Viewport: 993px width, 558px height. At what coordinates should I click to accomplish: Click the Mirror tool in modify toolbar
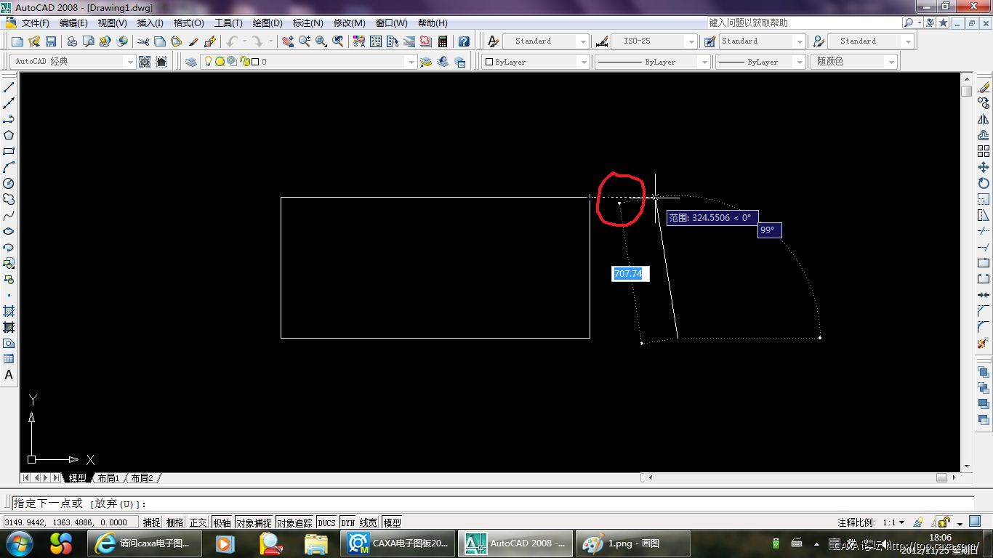pos(984,119)
